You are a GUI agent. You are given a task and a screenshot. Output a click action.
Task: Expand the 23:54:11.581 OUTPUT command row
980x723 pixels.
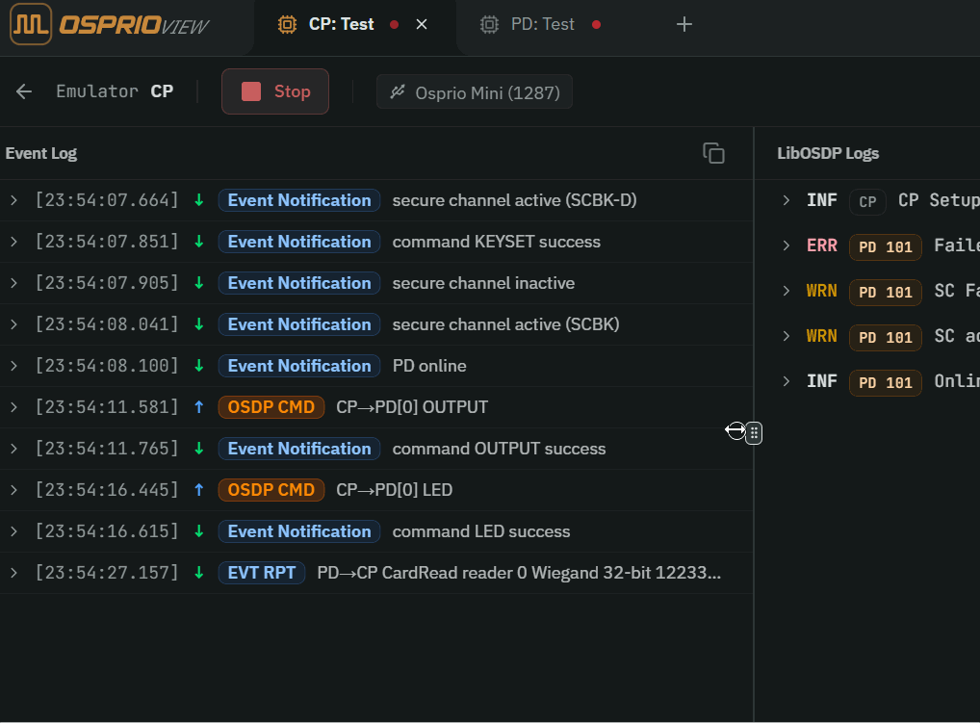(13, 407)
